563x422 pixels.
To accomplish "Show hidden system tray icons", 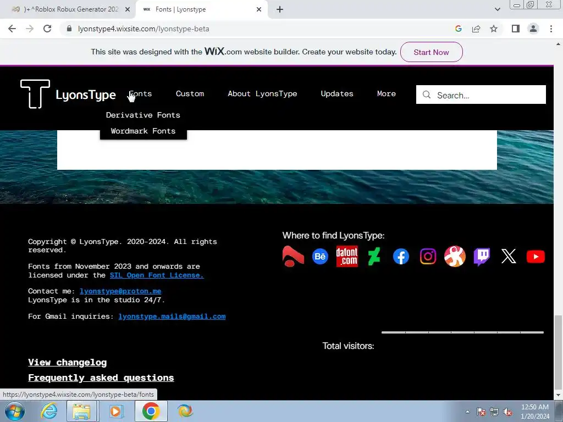I will click(x=467, y=412).
